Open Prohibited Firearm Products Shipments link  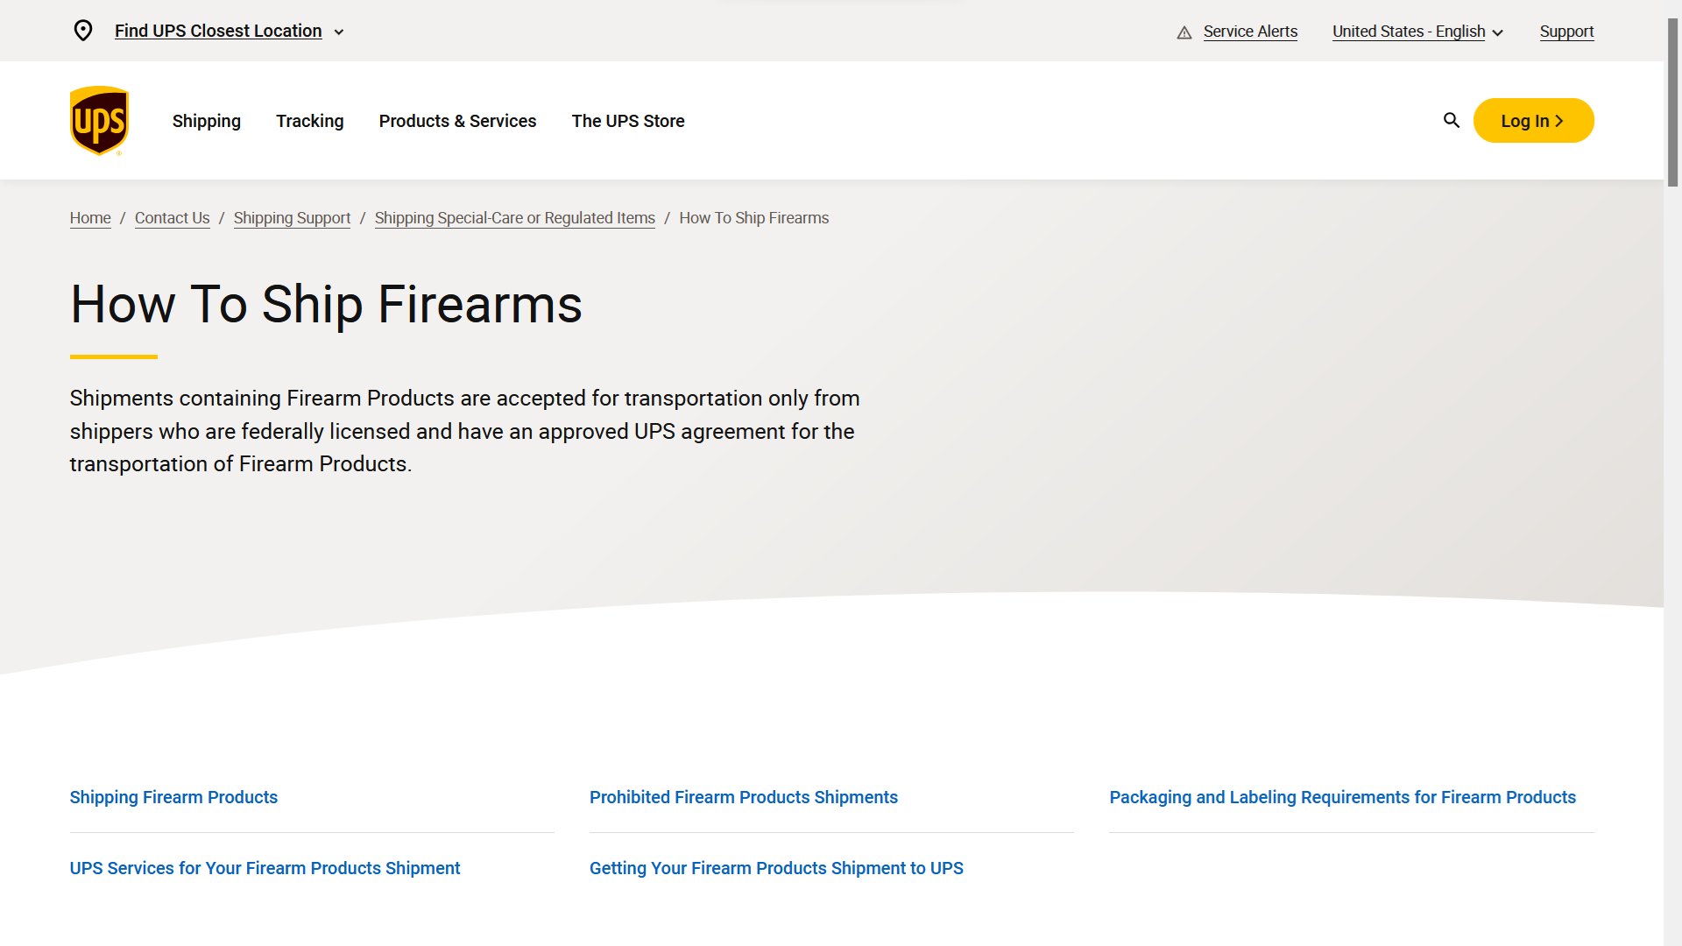744,797
